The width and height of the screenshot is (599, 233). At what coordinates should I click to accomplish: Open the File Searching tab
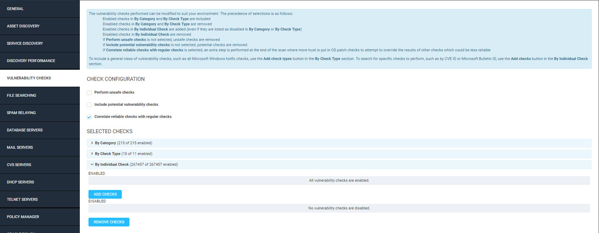point(40,96)
